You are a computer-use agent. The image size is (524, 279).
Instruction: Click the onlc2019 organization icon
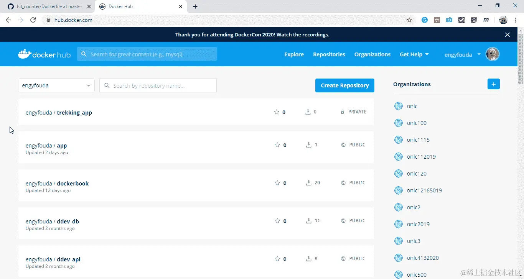coord(399,224)
